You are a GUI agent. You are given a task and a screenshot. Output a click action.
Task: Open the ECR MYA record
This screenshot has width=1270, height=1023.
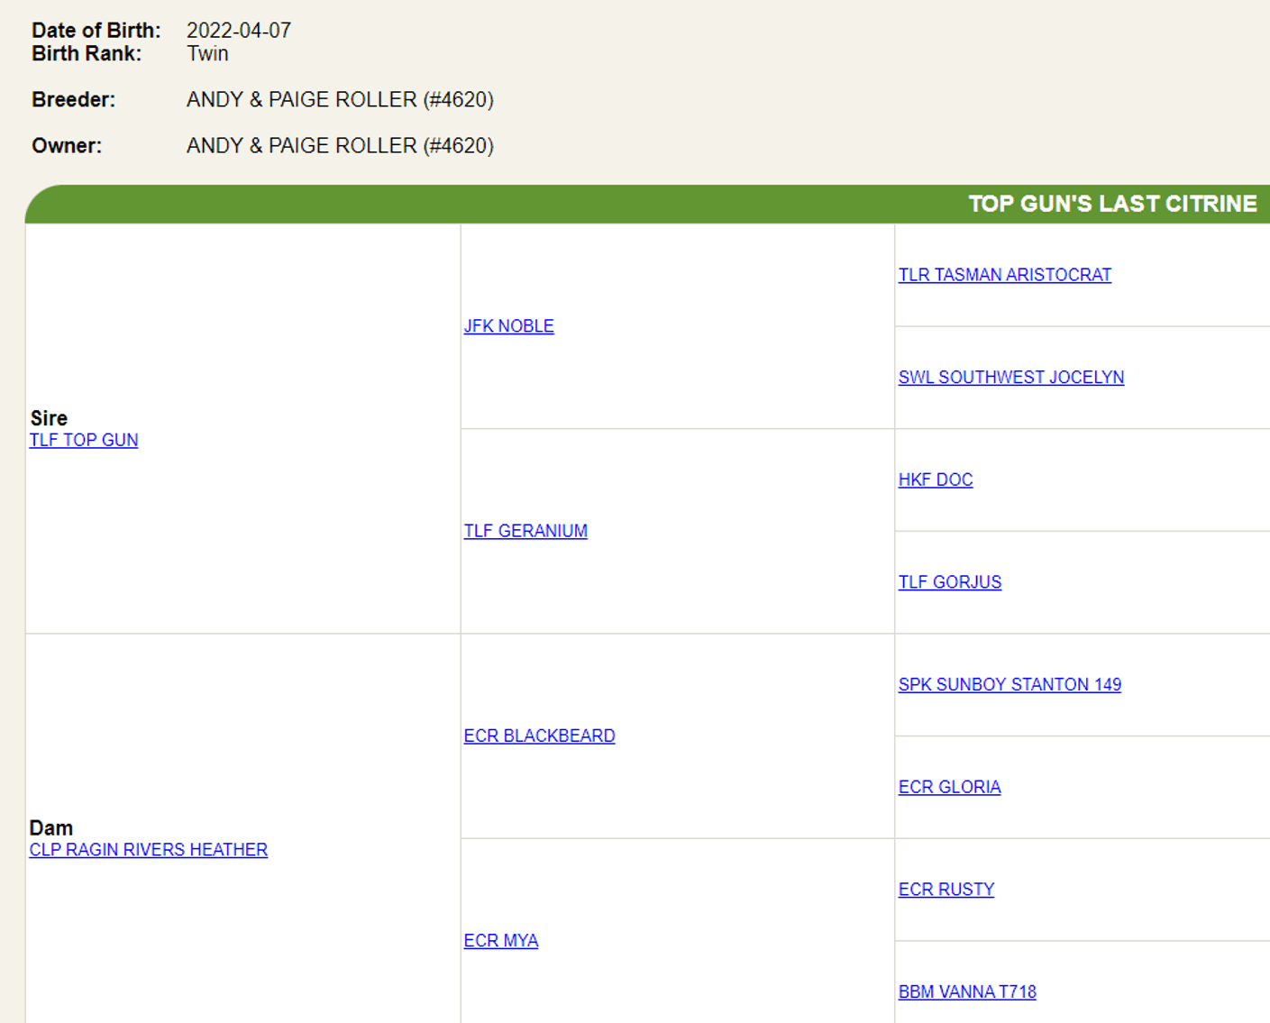[501, 940]
